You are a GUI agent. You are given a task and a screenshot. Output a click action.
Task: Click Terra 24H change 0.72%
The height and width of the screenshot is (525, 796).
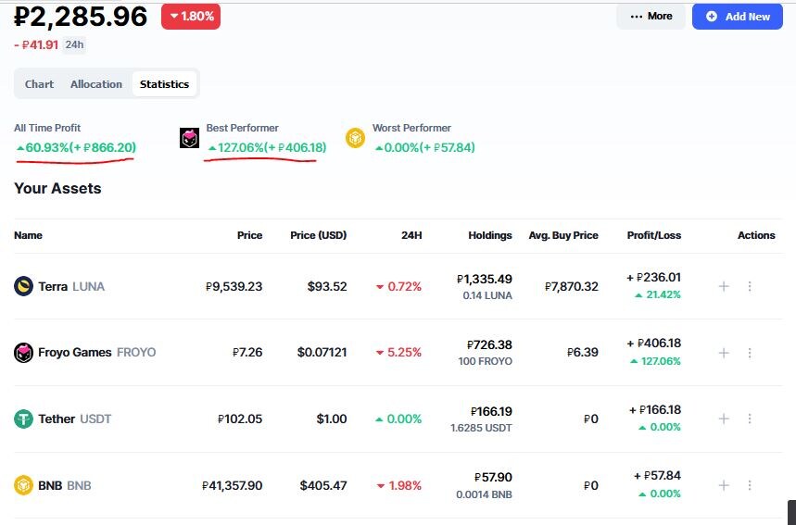pos(398,287)
